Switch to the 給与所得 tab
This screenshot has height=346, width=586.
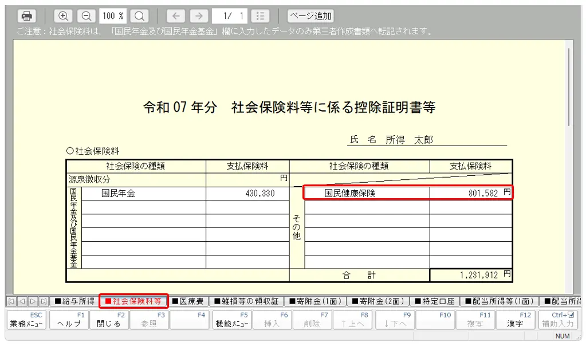(74, 301)
